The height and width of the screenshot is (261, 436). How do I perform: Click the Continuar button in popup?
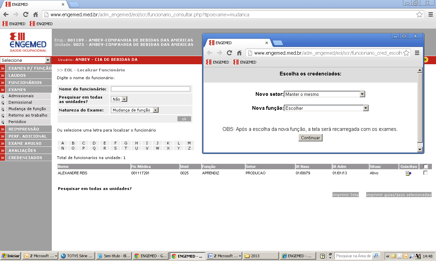coord(310,138)
